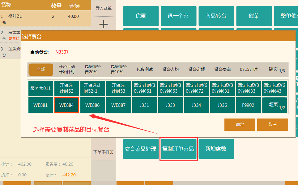Click the 复制订单菜品 button
Image resolution: width=298 pixels, height=185 pixels.
coord(178,149)
